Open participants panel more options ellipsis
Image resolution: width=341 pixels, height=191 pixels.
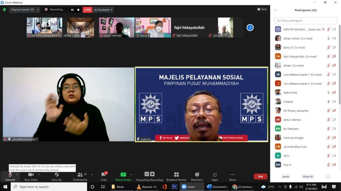pos(328,177)
